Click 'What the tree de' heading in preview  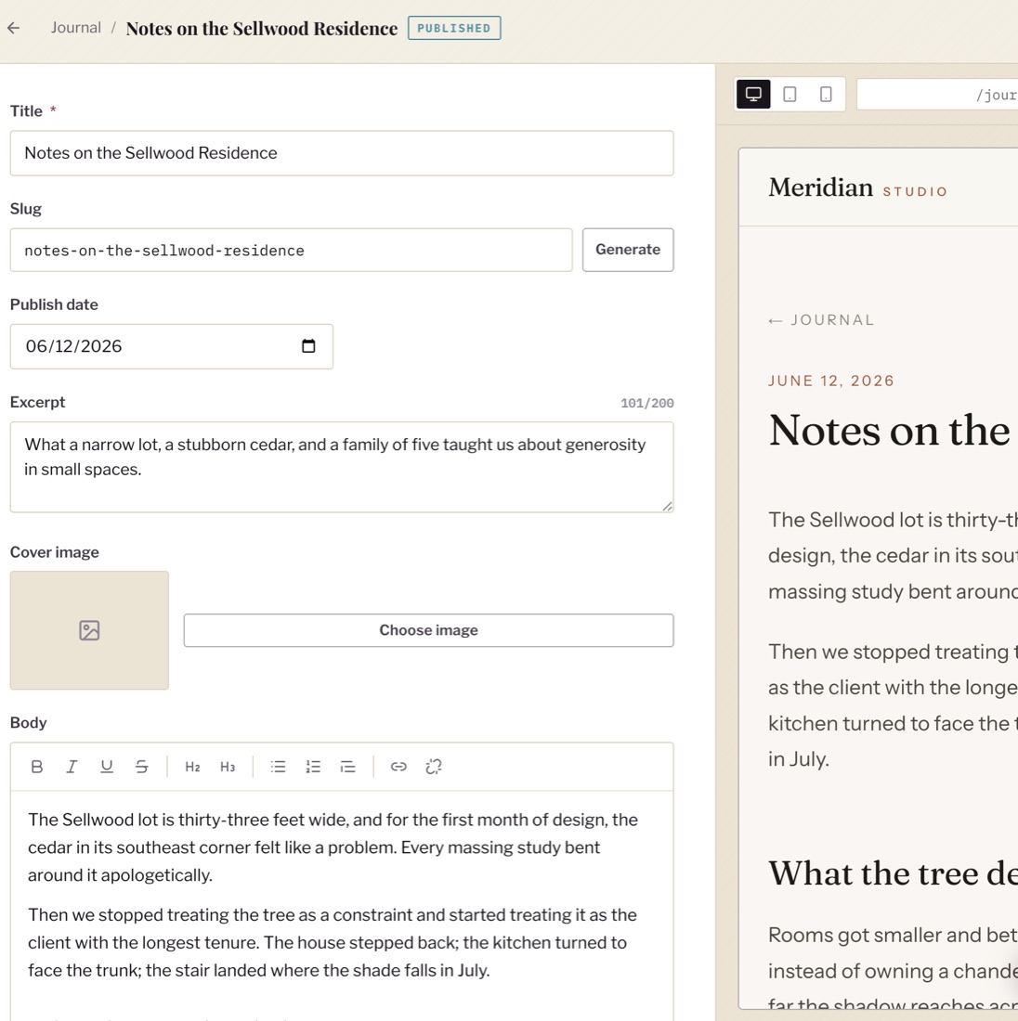(893, 873)
